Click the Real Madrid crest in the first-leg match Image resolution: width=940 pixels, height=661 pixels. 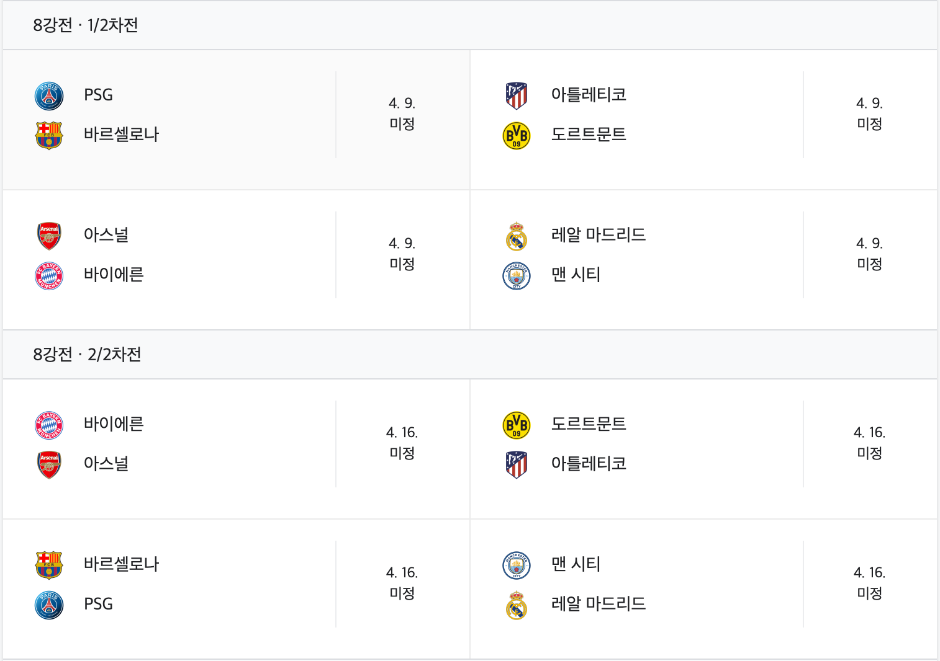(517, 236)
